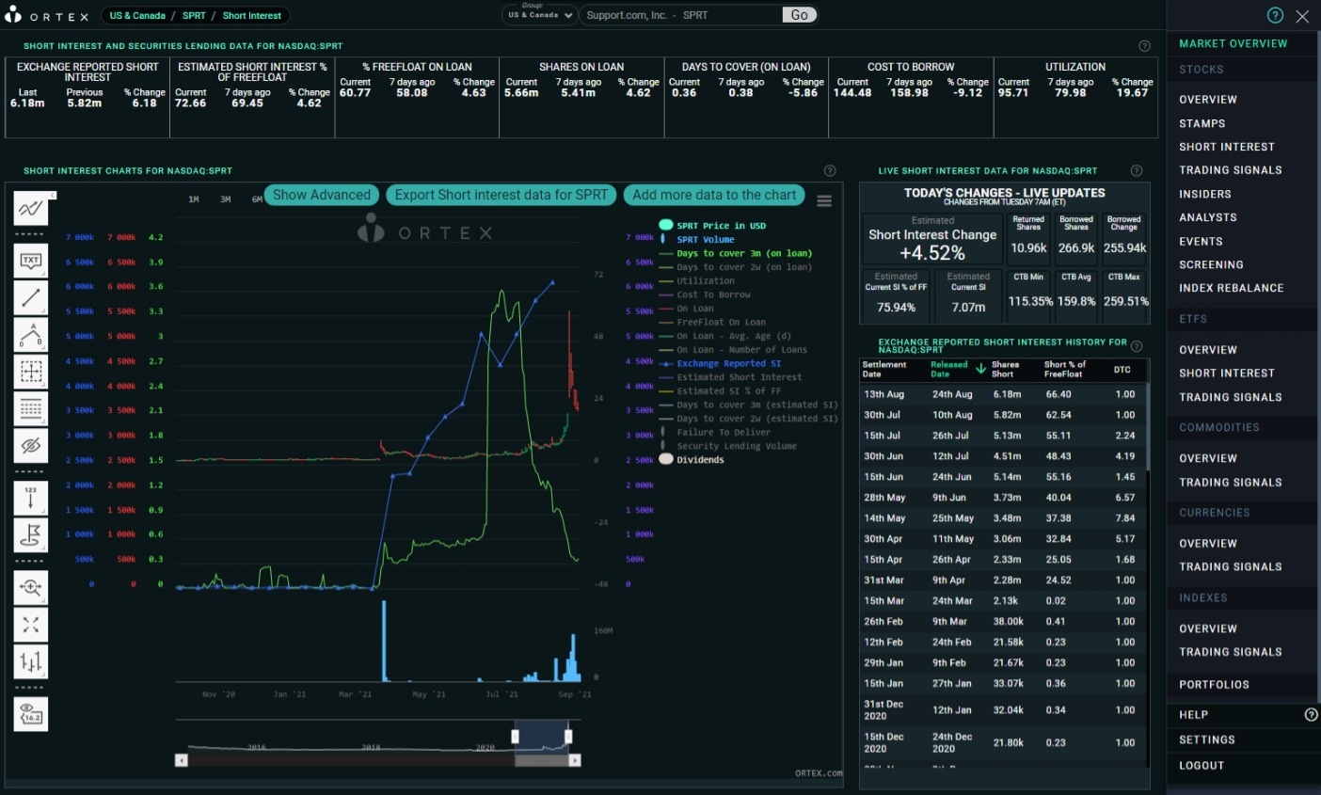Screen dimensions: 1321x795
Task: Open help icon for live short interest data
Action: [x=1137, y=170]
